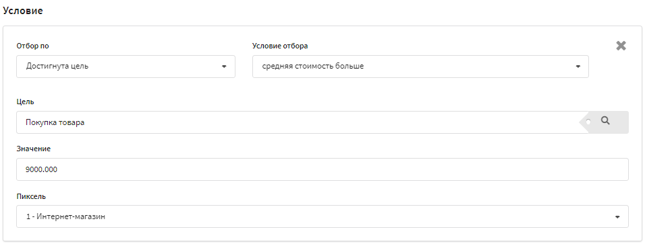Expand the Пиксель dropdown arrow
This screenshot has width=645, height=244.
pos(617,217)
